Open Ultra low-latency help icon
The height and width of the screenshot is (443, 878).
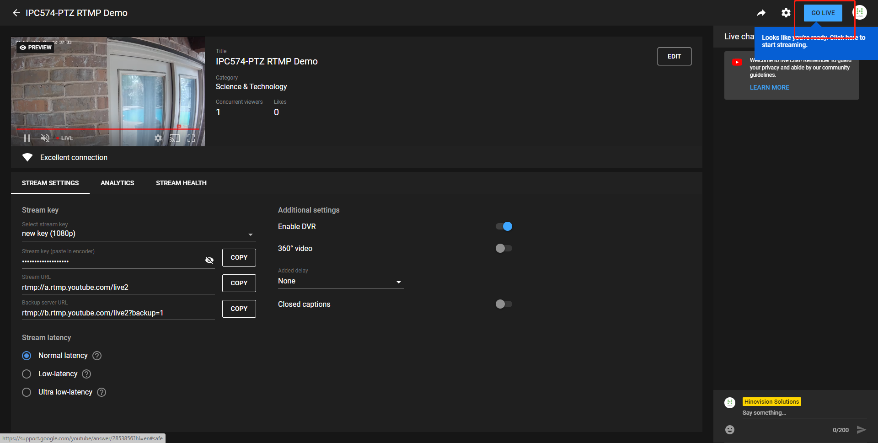[x=102, y=392]
